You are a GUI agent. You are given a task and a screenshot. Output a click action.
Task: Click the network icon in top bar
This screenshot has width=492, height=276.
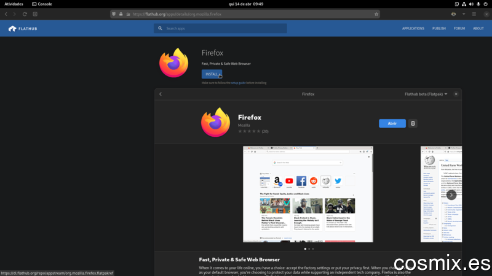[464, 4]
